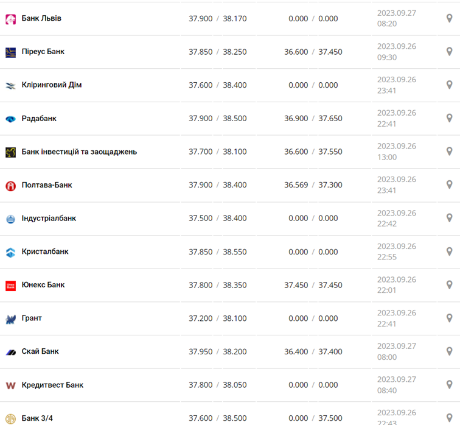Click Скай Банк update time 2023.09.27 08:00
This screenshot has height=425, width=460.
pyautogui.click(x=396, y=351)
